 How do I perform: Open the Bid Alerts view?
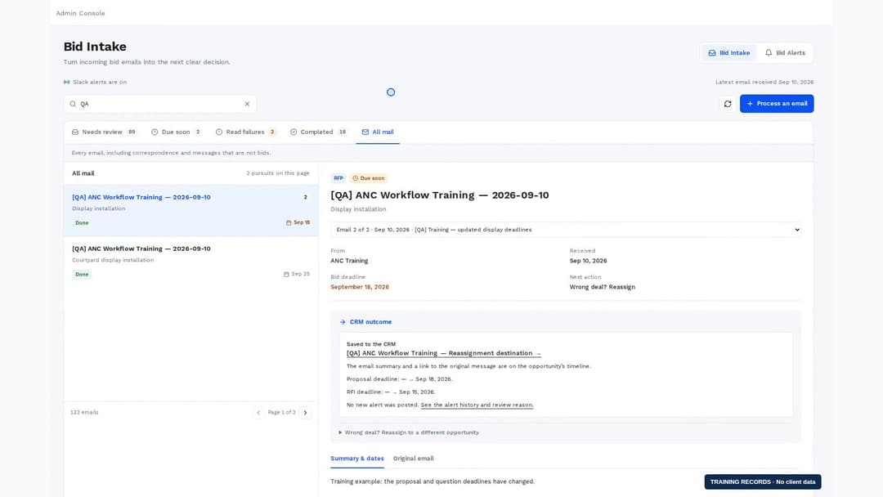click(x=785, y=53)
